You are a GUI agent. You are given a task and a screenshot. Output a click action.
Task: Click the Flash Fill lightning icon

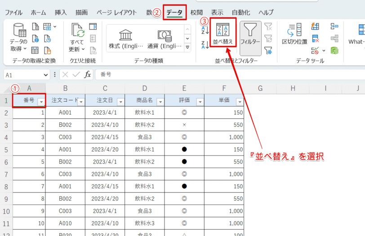[315, 27]
